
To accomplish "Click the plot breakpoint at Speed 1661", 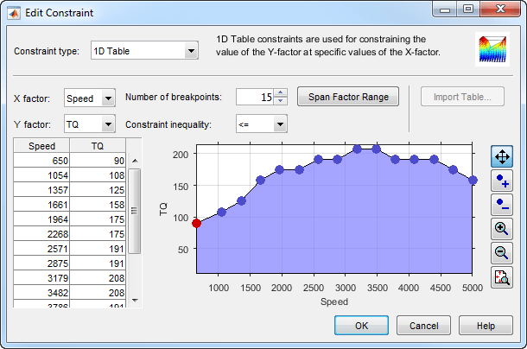I will click(260, 181).
